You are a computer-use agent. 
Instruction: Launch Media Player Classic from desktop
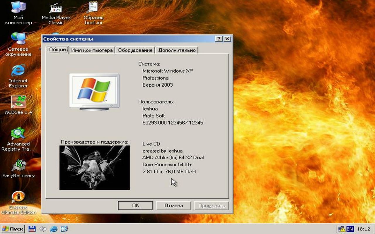tap(56, 8)
